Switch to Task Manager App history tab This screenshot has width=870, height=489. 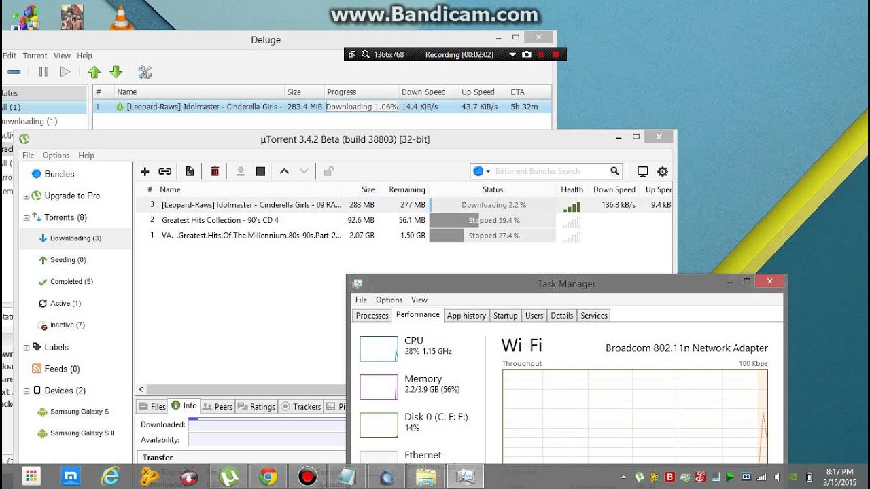click(466, 315)
